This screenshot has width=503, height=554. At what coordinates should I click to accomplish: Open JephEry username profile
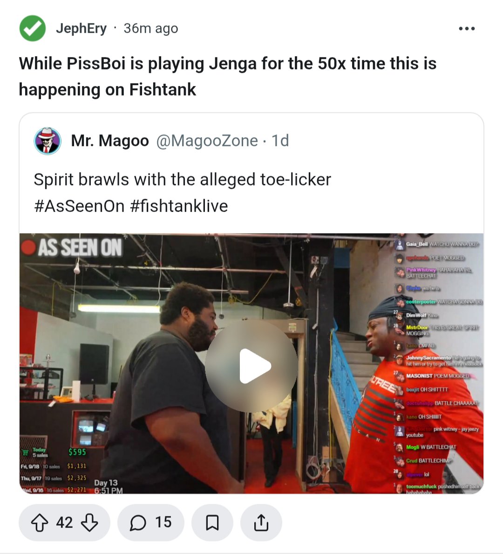point(81,28)
